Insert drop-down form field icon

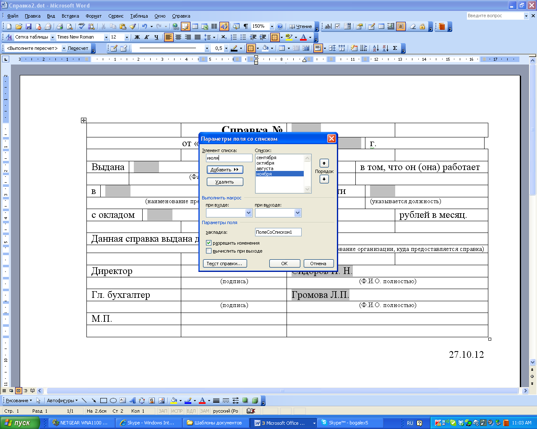tap(347, 26)
